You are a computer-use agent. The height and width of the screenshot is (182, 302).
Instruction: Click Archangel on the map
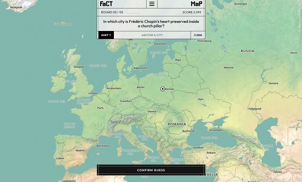[x=241, y=4]
